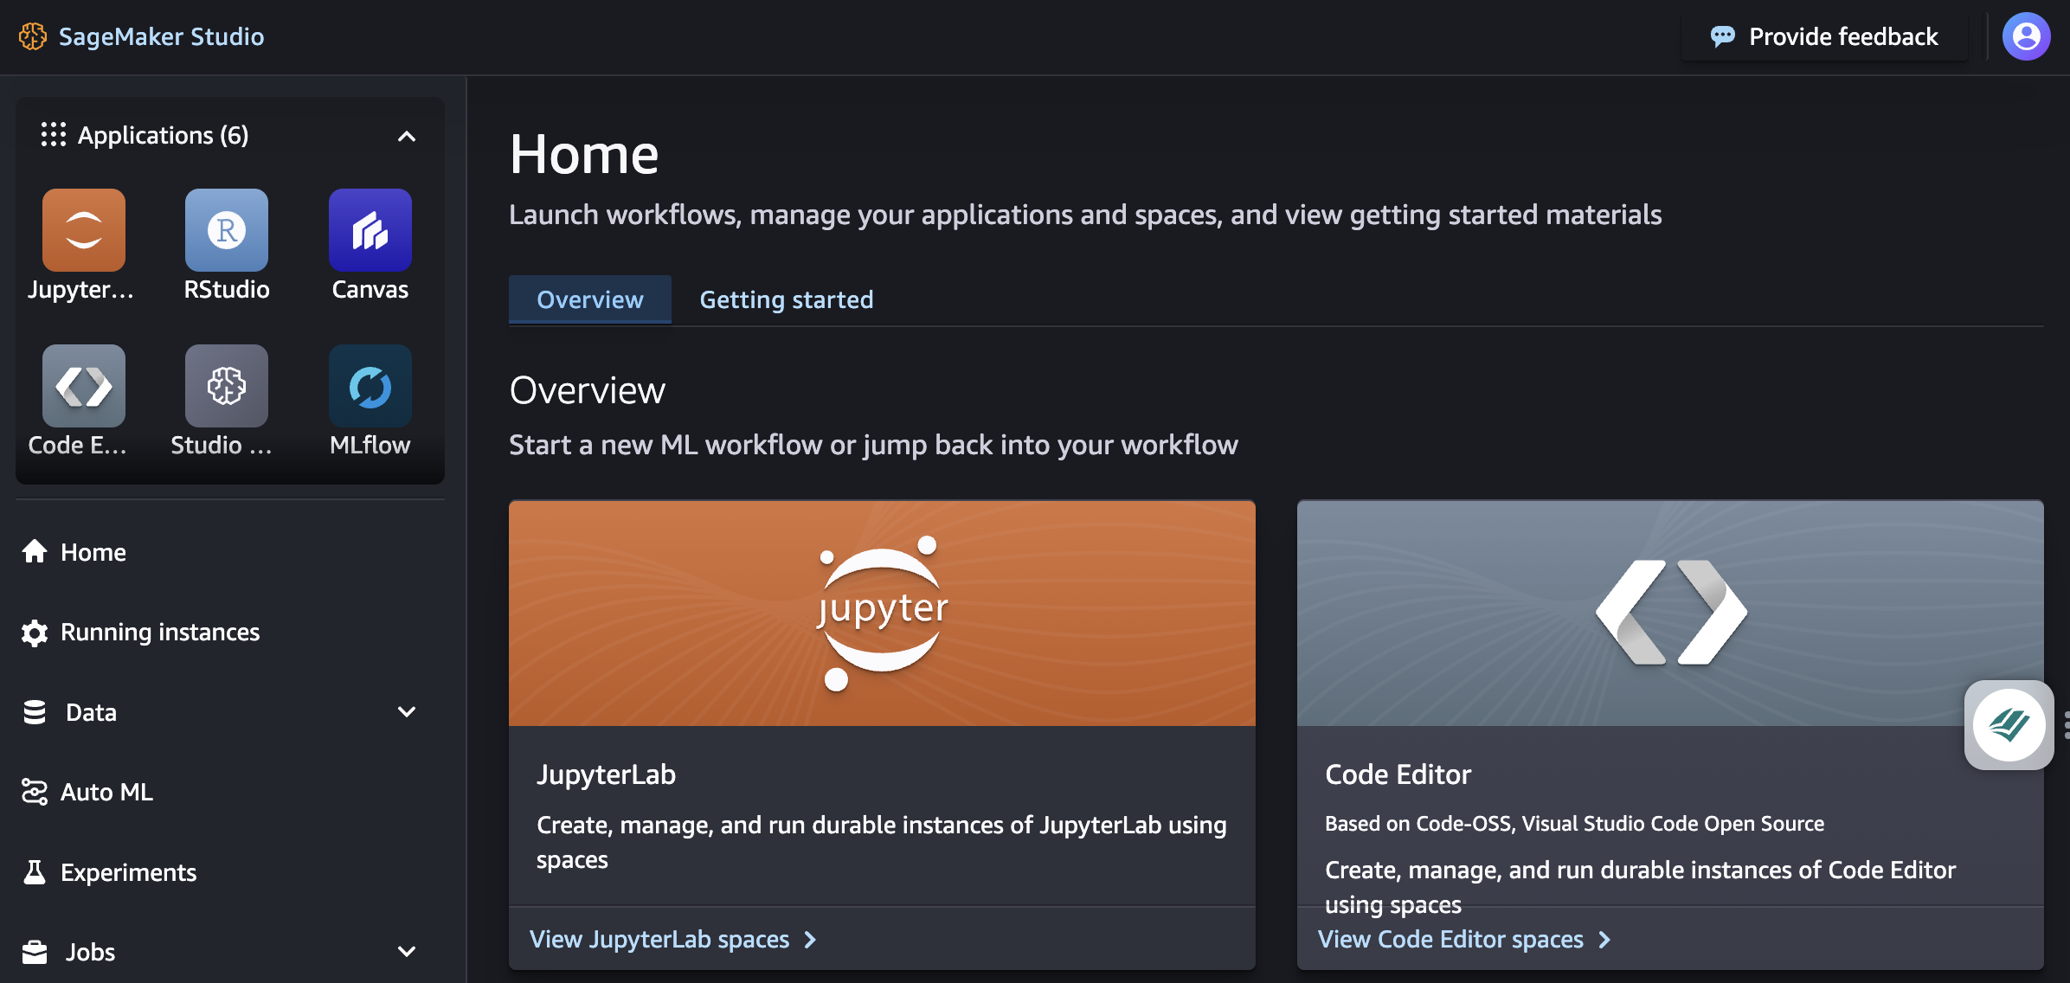Click the Code Editor card banner image

(1668, 613)
